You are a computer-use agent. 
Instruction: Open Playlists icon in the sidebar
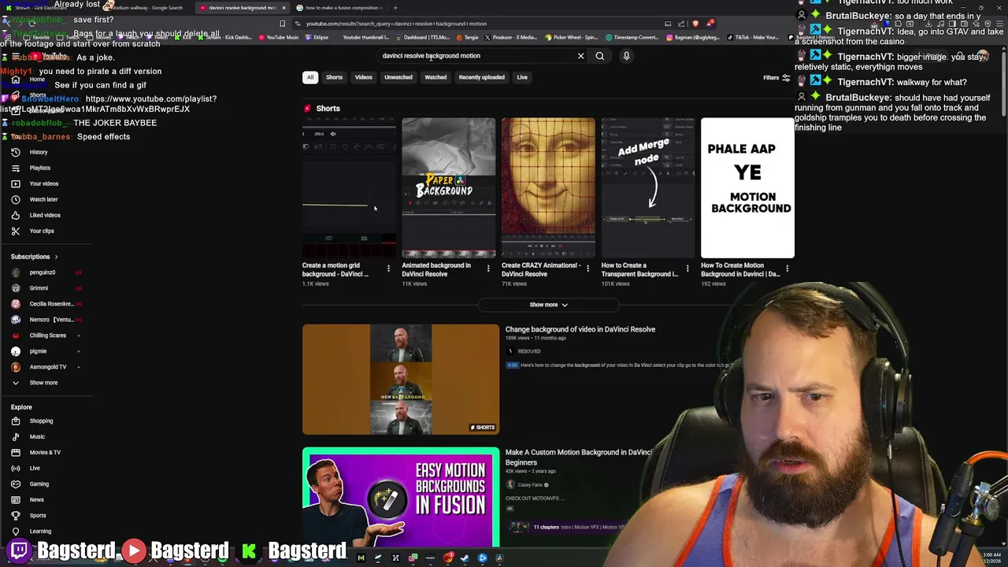coord(15,168)
